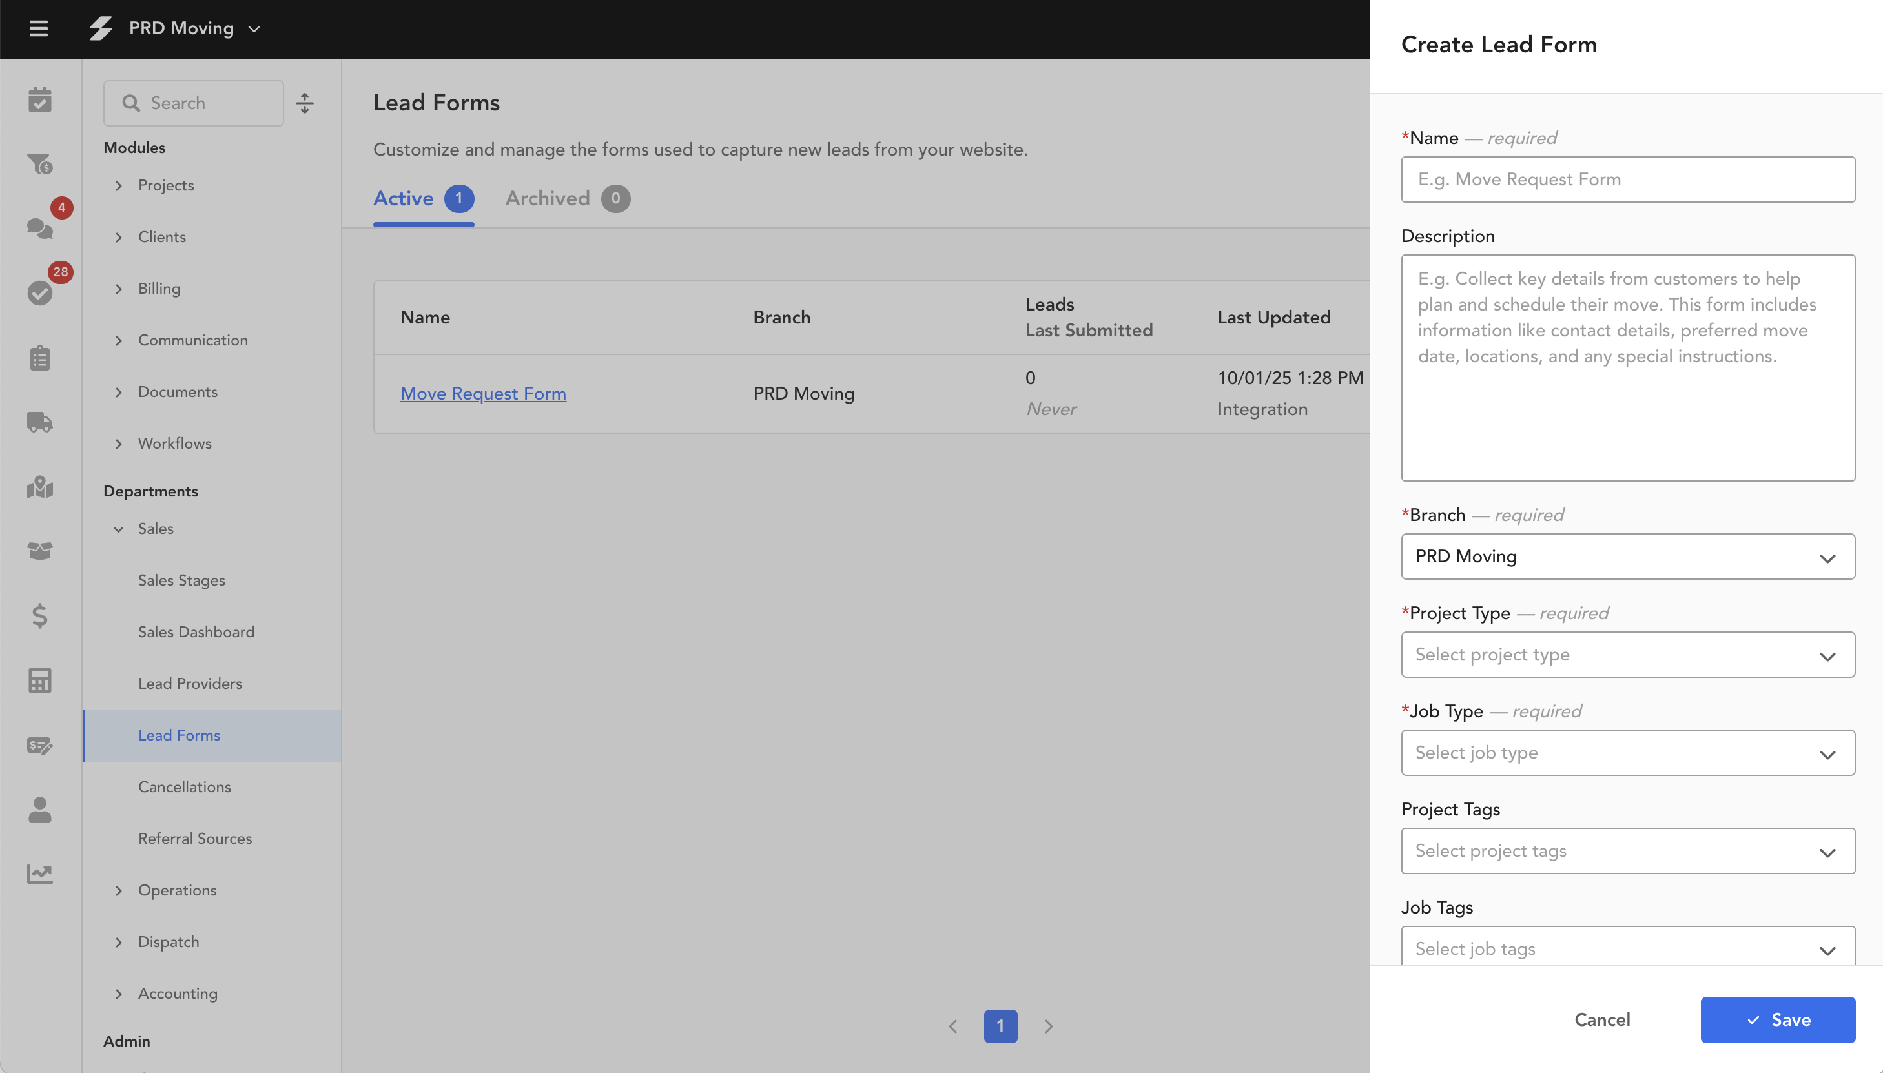Click the Name input field
This screenshot has width=1883, height=1073.
click(x=1627, y=179)
